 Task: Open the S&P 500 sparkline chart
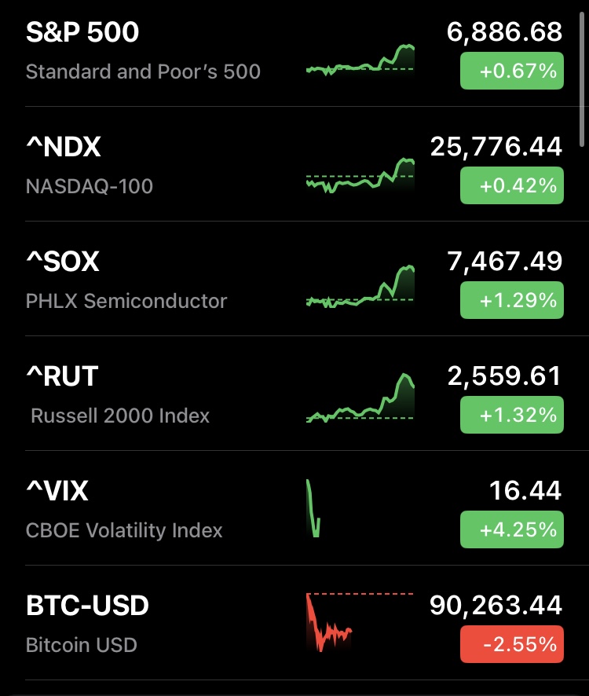(360, 60)
